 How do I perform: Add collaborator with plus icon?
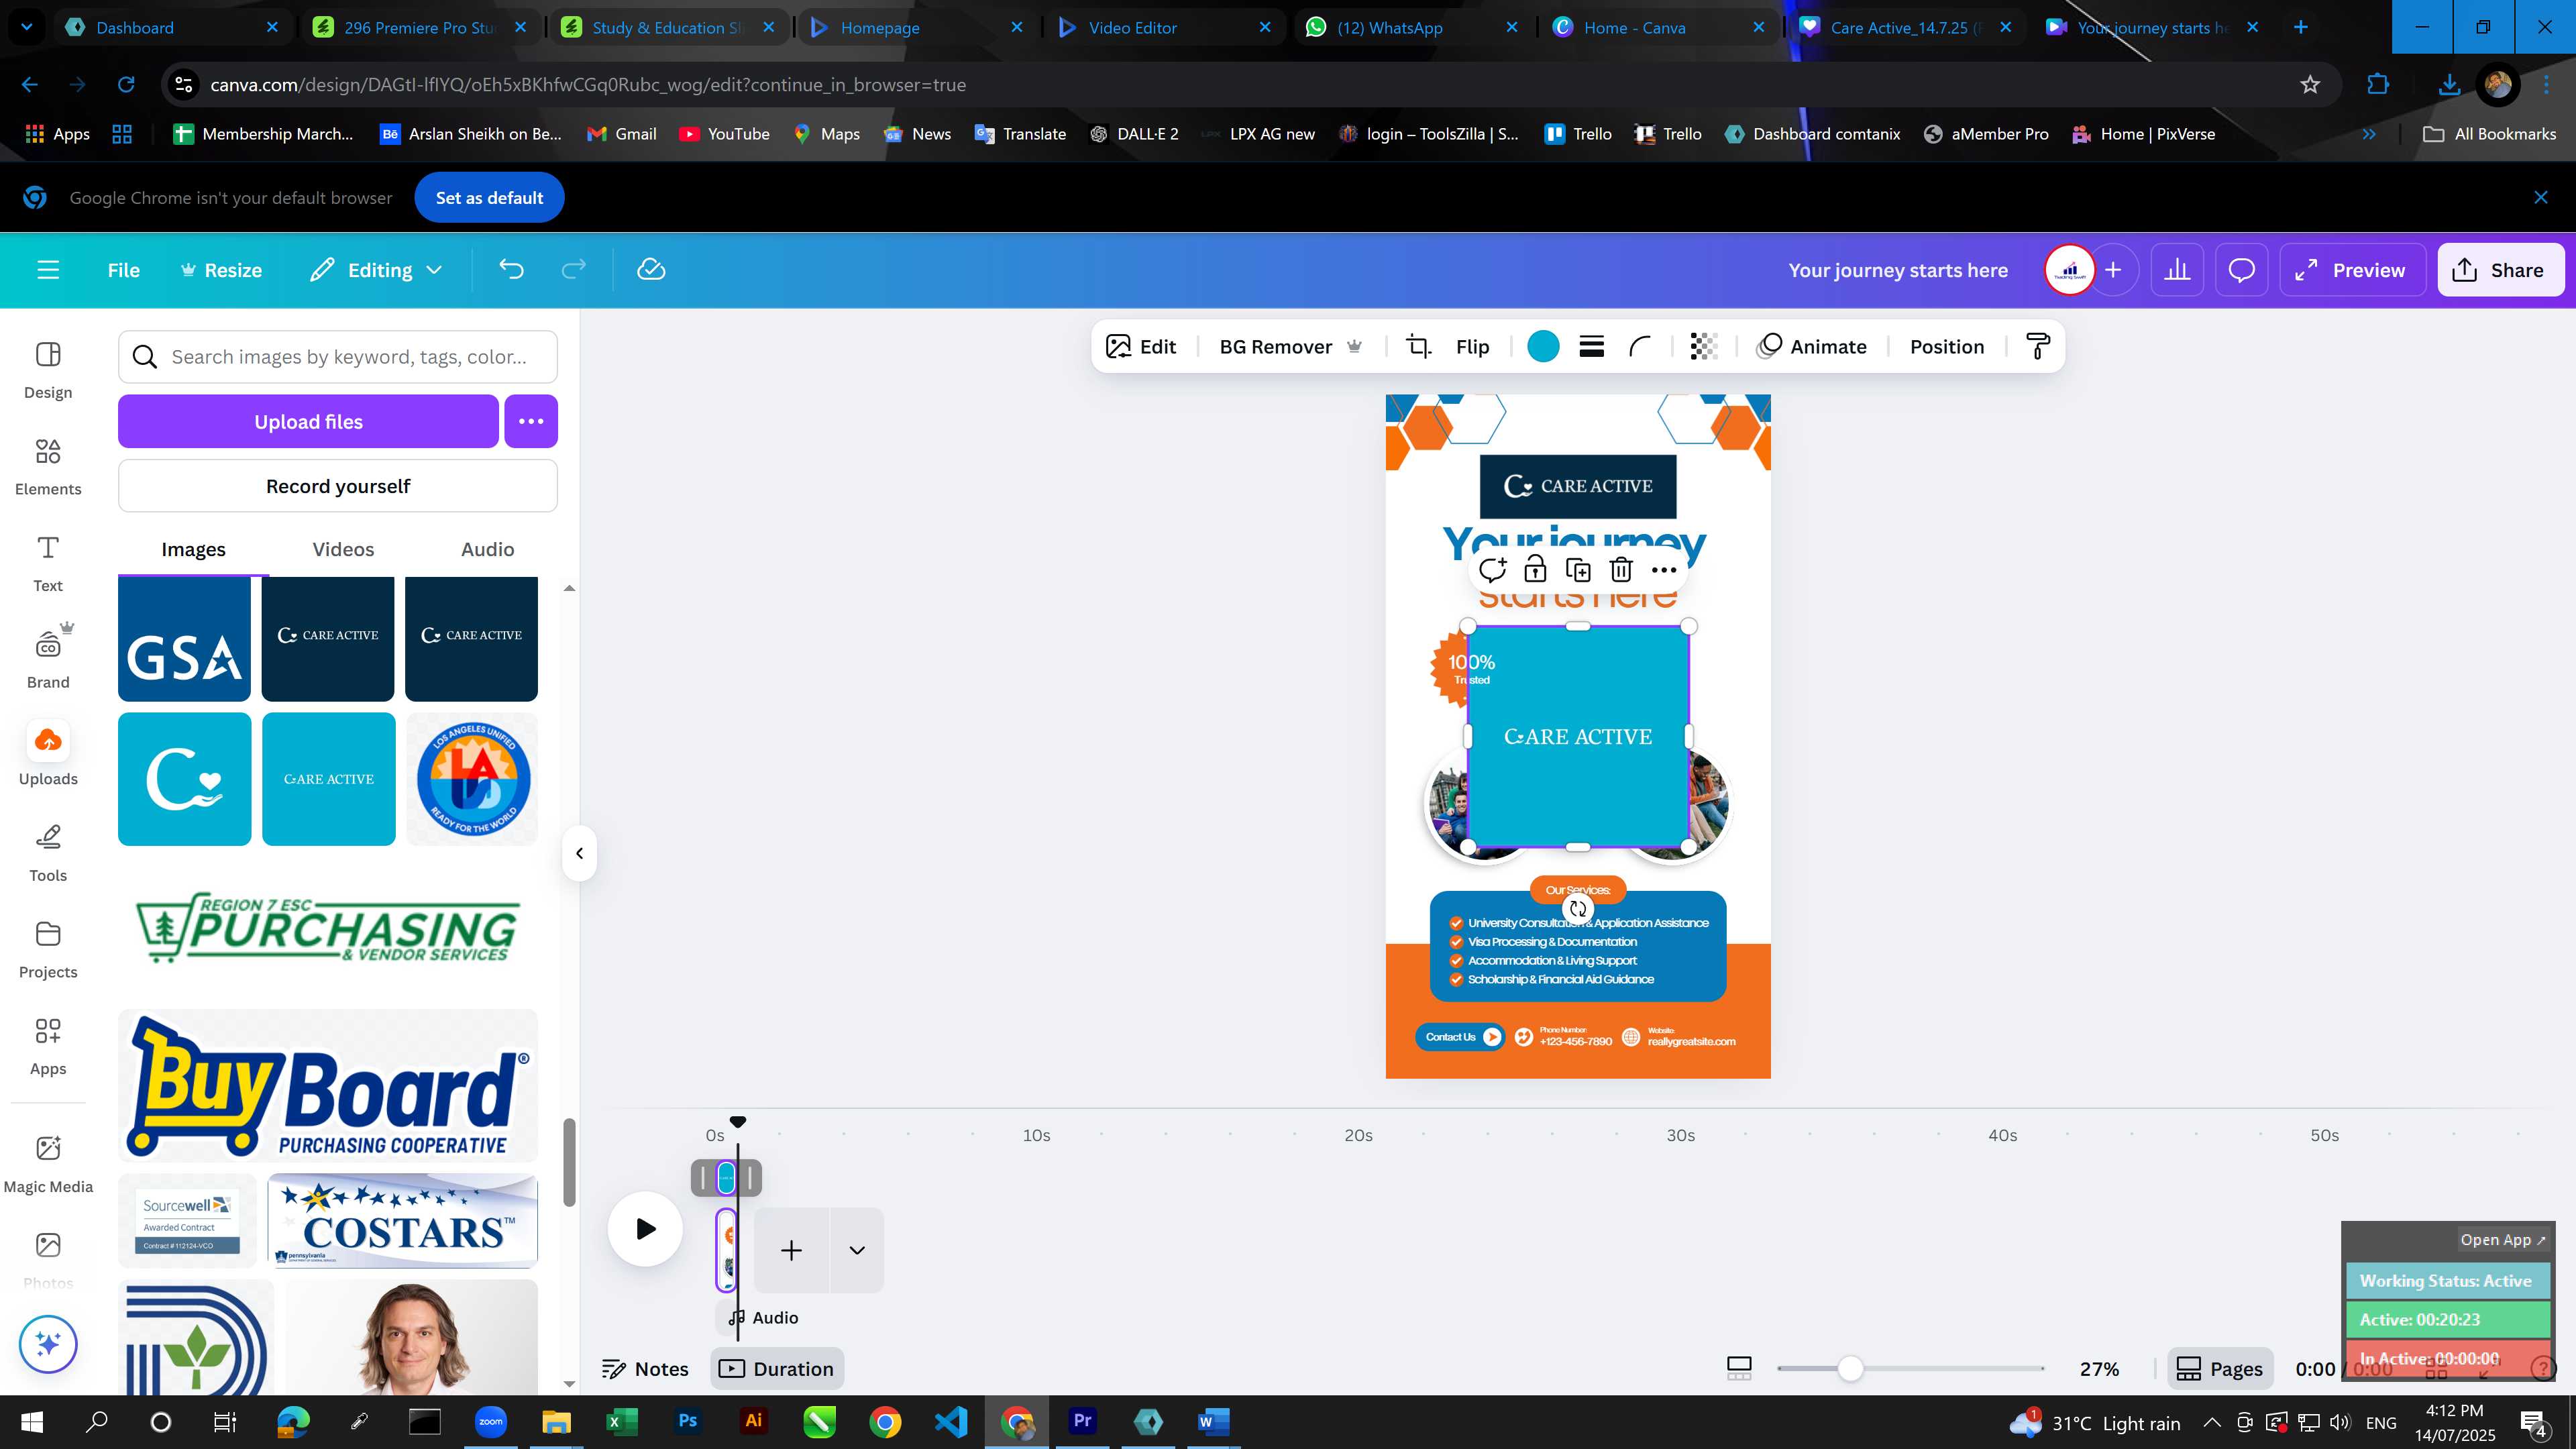(2113, 270)
